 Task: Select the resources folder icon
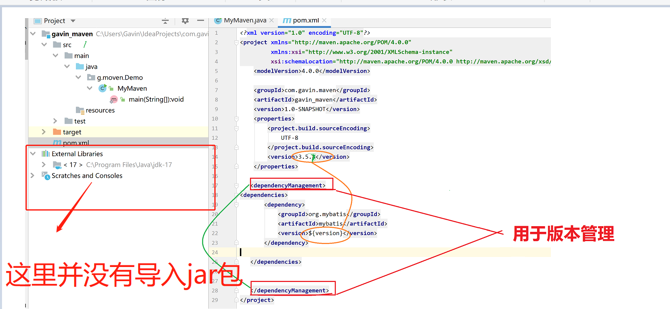[x=80, y=110]
